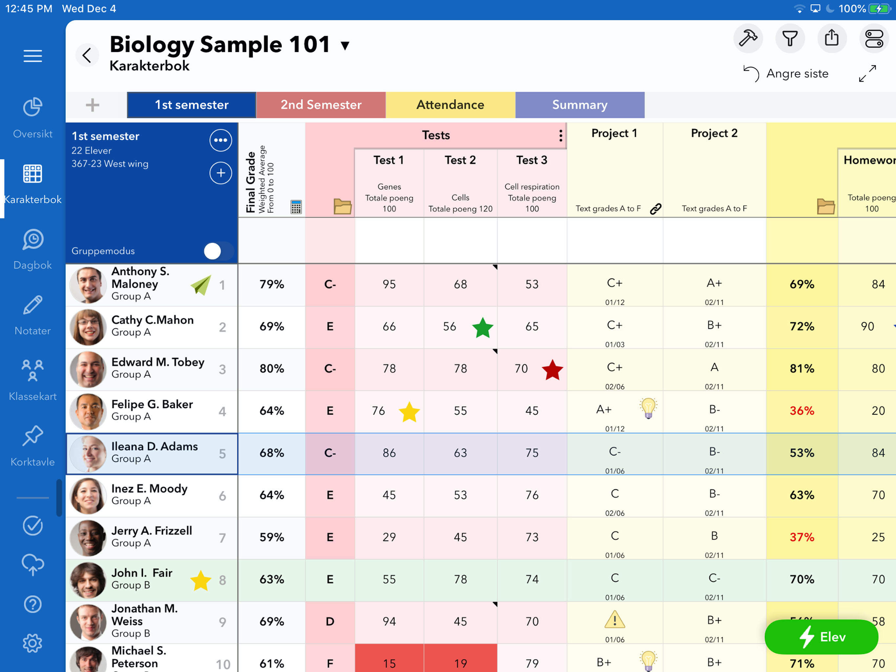Click the filter funnel icon
The width and height of the screenshot is (896, 672).
[789, 38]
